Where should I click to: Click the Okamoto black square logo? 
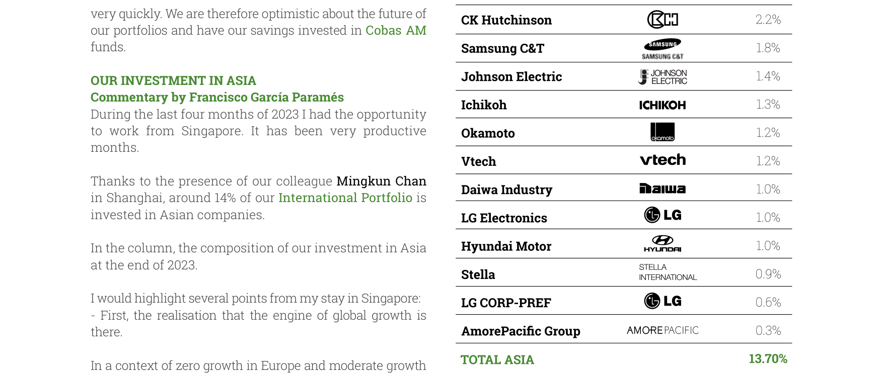coord(663,132)
